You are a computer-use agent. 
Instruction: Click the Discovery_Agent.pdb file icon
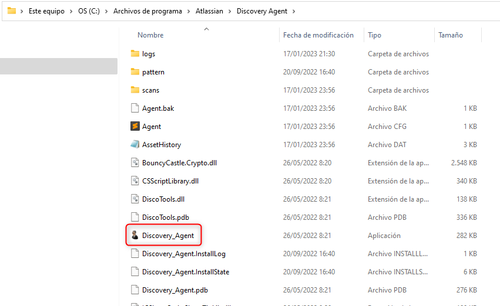click(x=135, y=290)
